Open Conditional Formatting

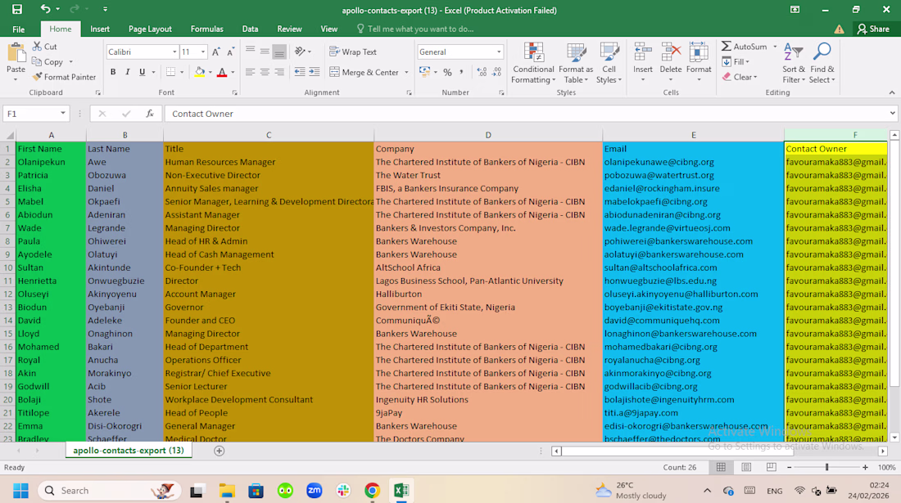(533, 63)
